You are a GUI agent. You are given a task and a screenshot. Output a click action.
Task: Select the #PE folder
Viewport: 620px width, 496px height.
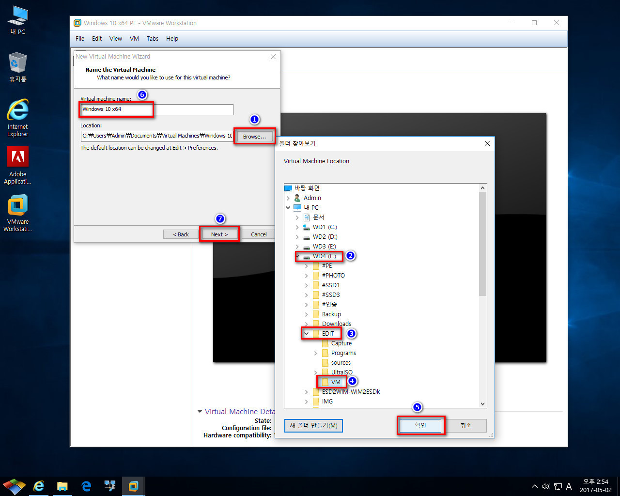(x=327, y=265)
